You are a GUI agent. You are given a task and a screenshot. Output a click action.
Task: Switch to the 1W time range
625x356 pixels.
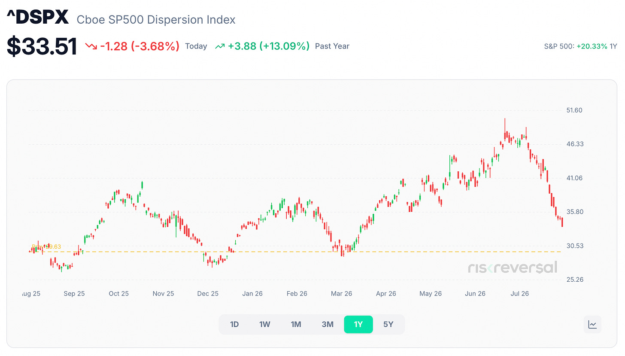[x=265, y=324]
